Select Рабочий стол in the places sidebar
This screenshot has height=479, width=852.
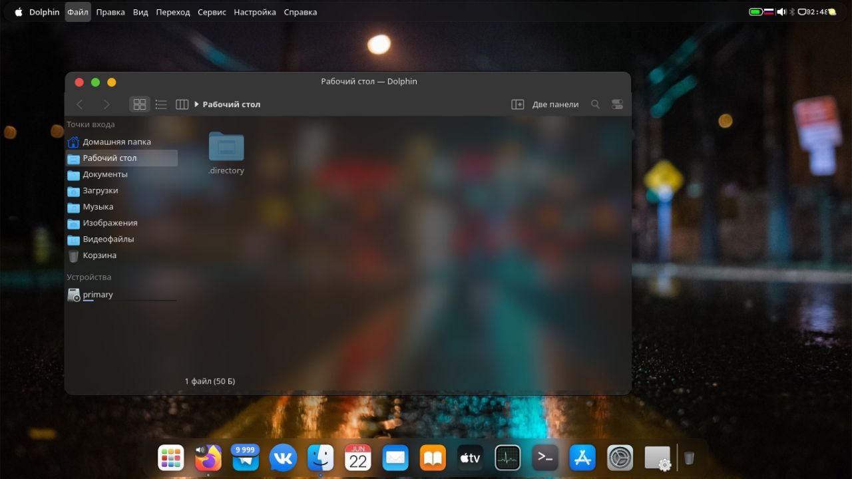122,158
